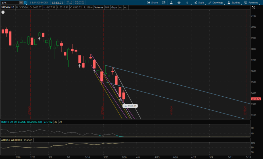Click the card icon beside Share
Image resolution: width=263 pixels, height=159 pixels.
(x=164, y=3)
